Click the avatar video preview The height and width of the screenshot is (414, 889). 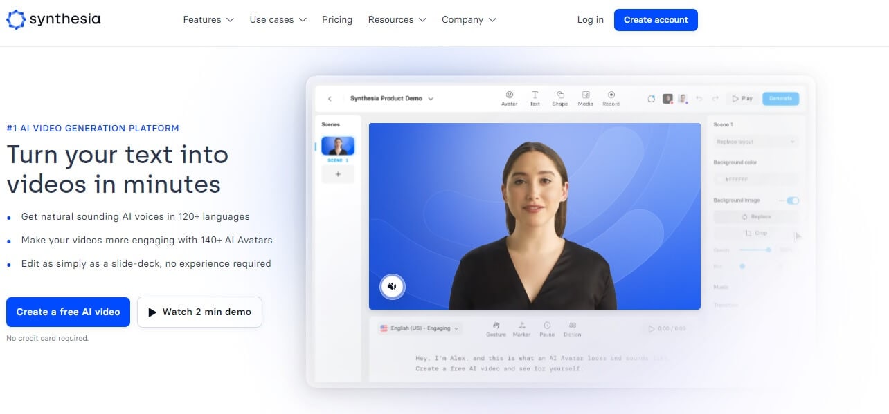(x=535, y=216)
